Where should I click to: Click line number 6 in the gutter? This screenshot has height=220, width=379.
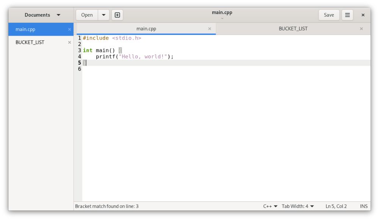tap(79, 69)
